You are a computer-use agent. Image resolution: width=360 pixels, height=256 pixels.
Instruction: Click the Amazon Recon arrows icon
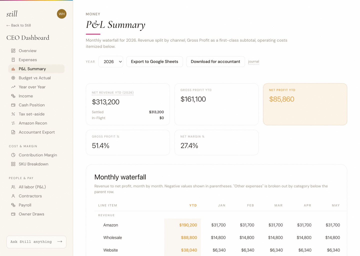13,123
